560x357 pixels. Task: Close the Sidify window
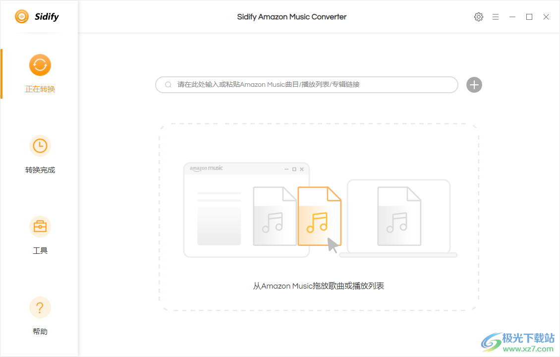point(546,17)
